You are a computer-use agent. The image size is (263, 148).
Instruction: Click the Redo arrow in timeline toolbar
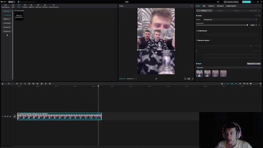[9, 83]
